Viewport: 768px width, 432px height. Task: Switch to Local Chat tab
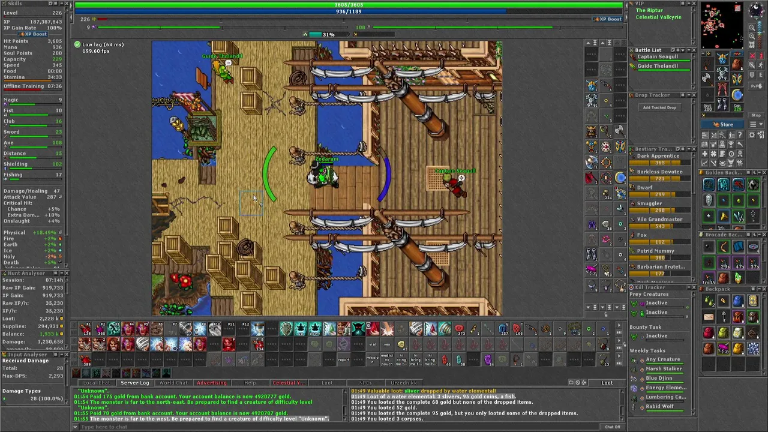[97, 383]
